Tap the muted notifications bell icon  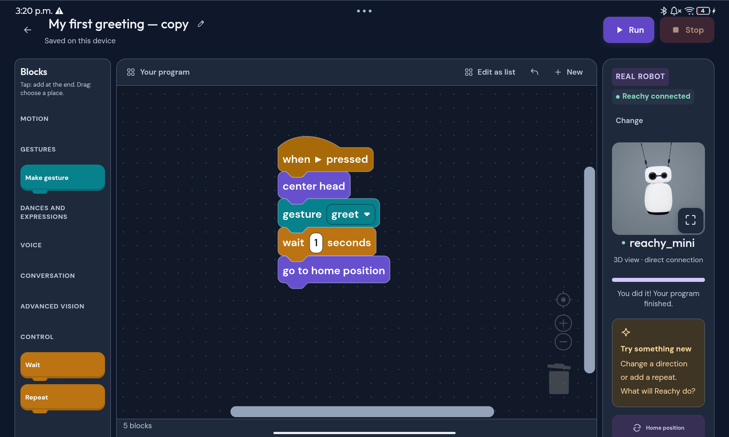[675, 11]
